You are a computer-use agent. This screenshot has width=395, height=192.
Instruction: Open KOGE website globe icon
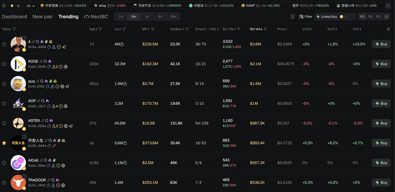(66, 67)
